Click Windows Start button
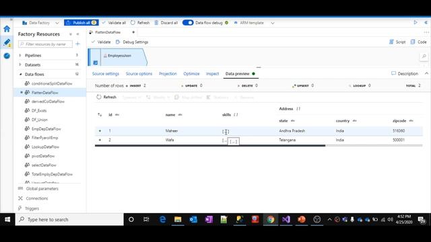 (x=7, y=220)
